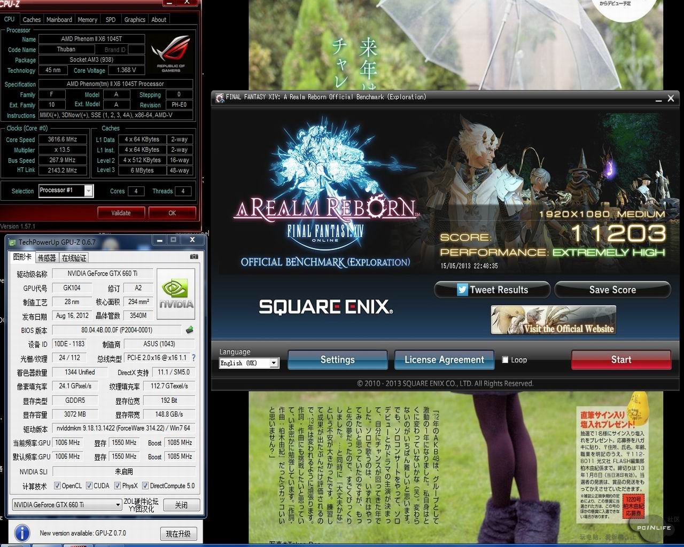Toggle the OpenCL checkbox in GPU-Z
This screenshot has width=684, height=547.
click(x=57, y=486)
